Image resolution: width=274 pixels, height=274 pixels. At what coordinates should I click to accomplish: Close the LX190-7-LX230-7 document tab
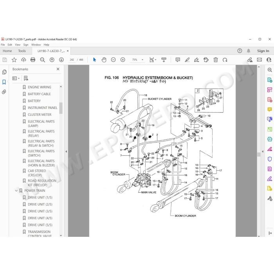(x=68, y=51)
